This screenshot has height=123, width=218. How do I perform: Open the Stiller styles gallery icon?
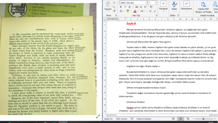174,4
